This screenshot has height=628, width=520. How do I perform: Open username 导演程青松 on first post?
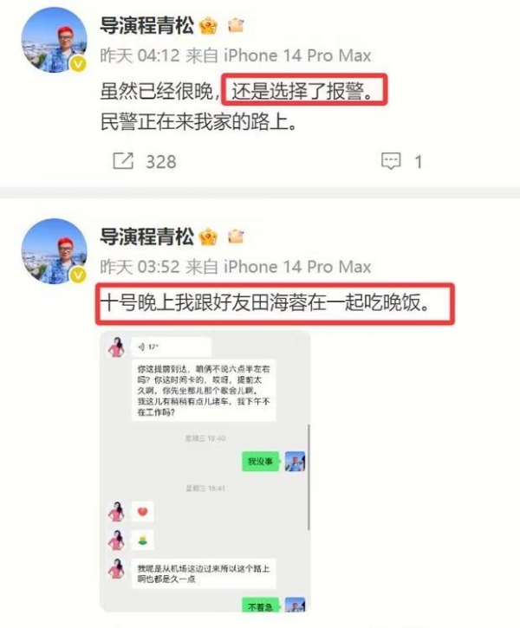pos(146,26)
